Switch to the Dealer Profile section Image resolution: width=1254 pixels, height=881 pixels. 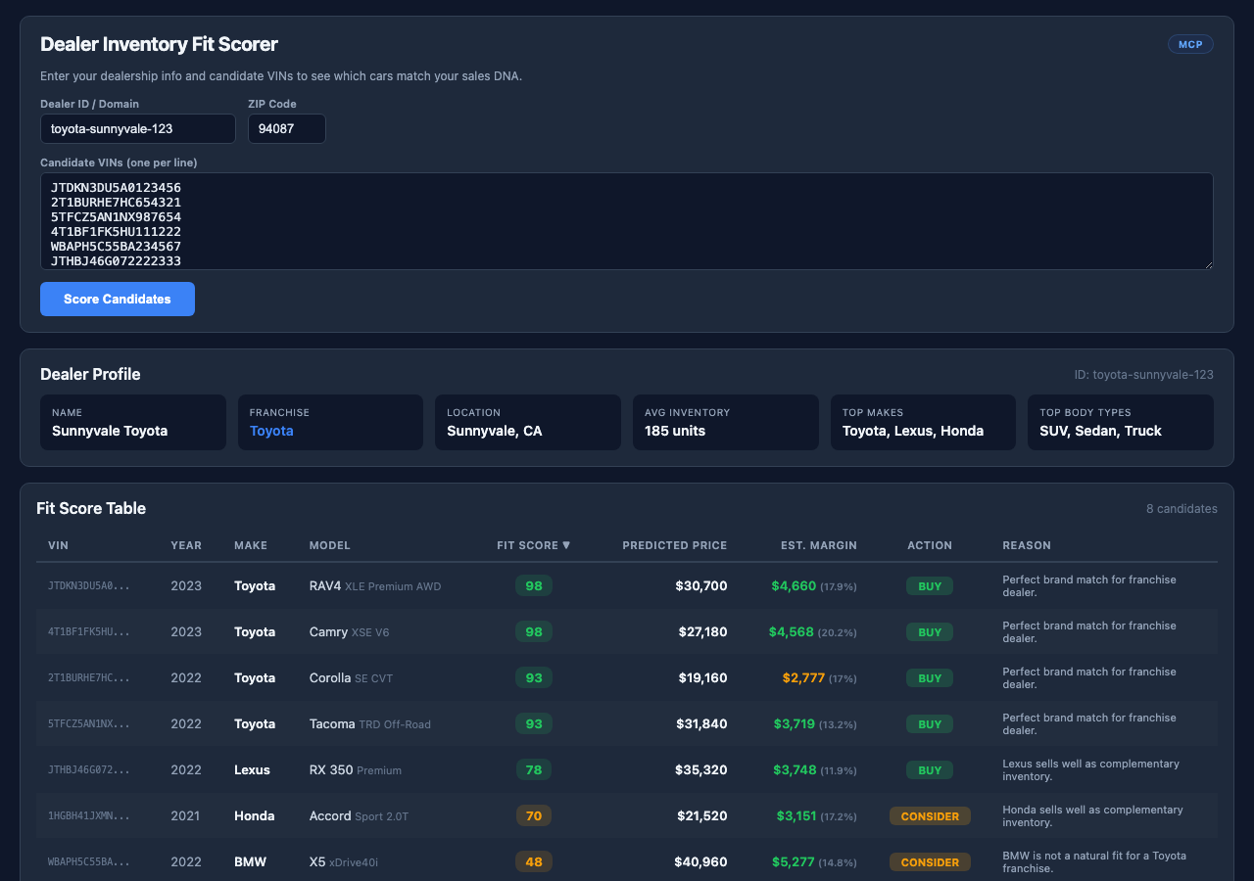pos(89,375)
